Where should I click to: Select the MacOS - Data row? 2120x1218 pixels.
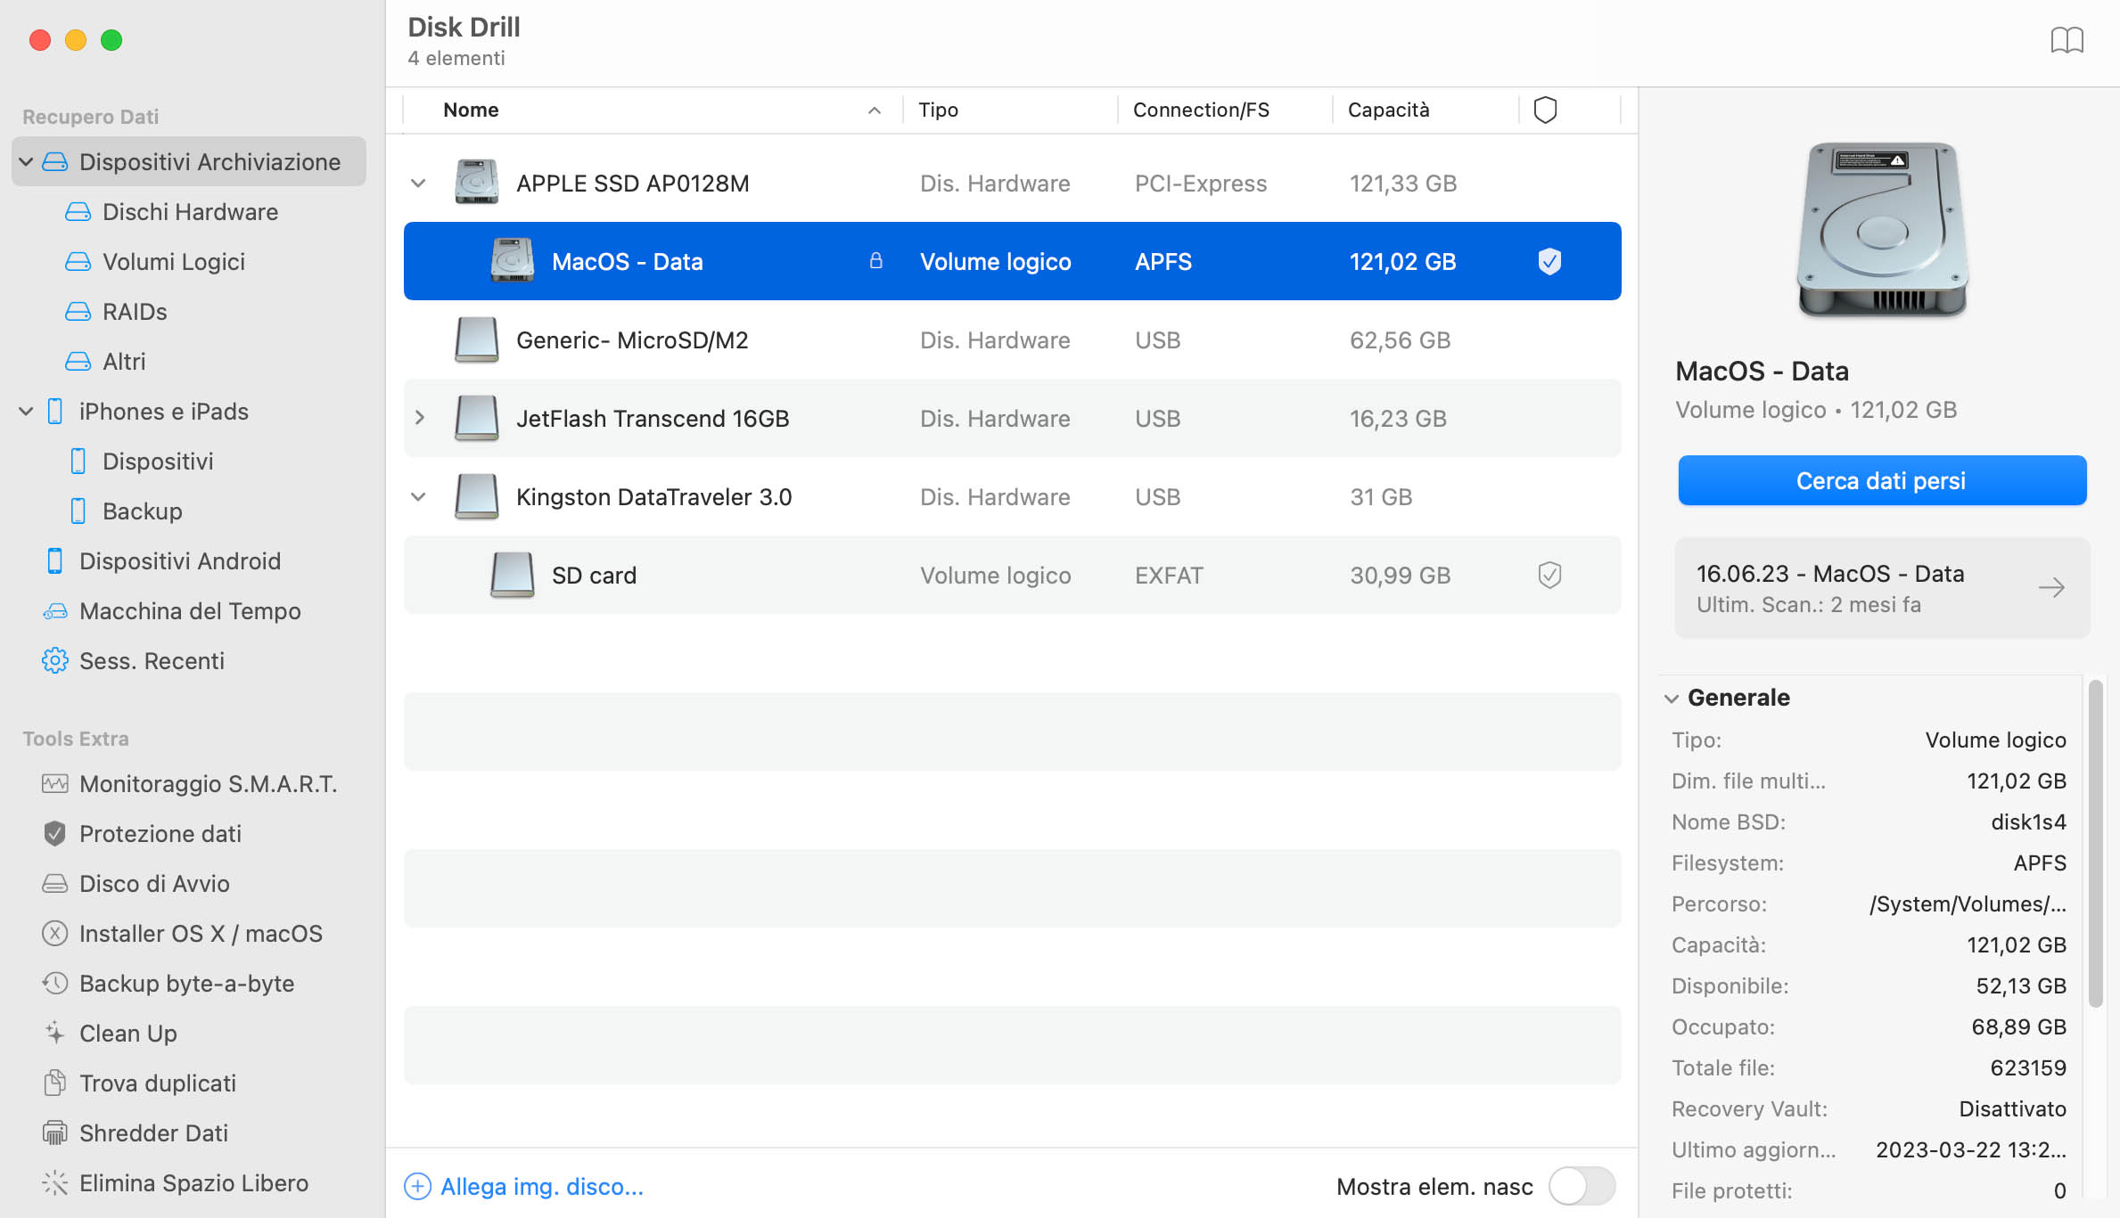click(x=1012, y=261)
